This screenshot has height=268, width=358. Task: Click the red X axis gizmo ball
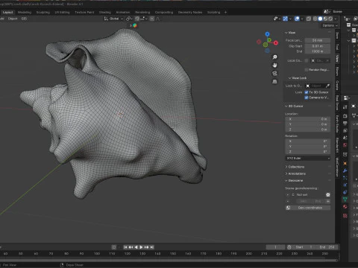coord(276,43)
